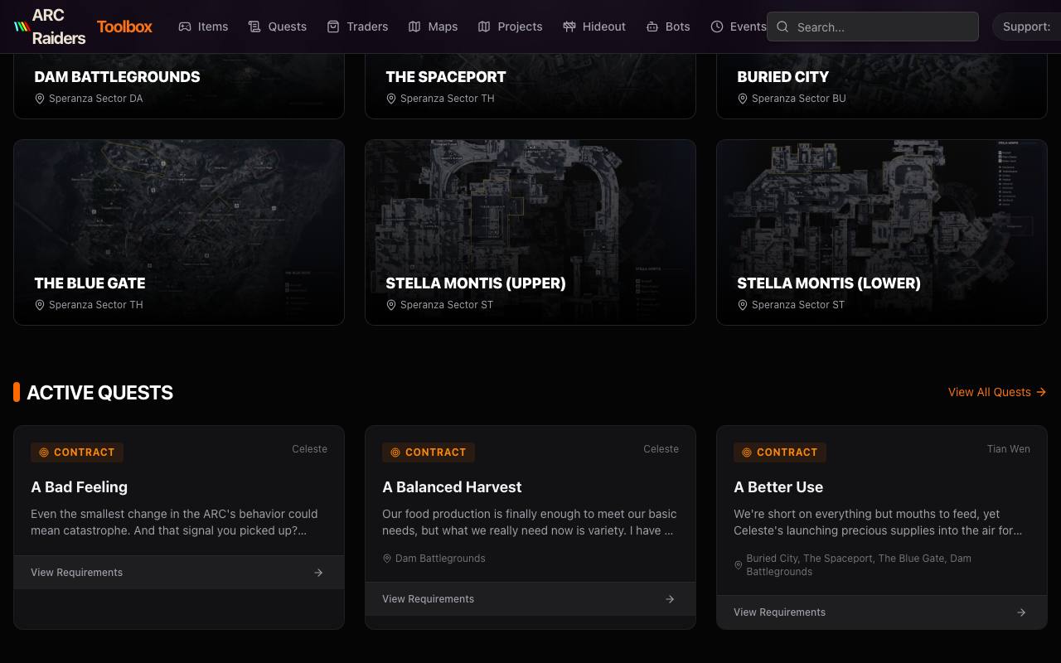
Task: Go to the Bots section
Action: 668,27
